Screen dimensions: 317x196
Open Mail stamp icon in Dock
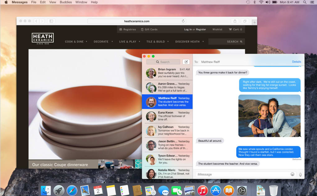85,190
